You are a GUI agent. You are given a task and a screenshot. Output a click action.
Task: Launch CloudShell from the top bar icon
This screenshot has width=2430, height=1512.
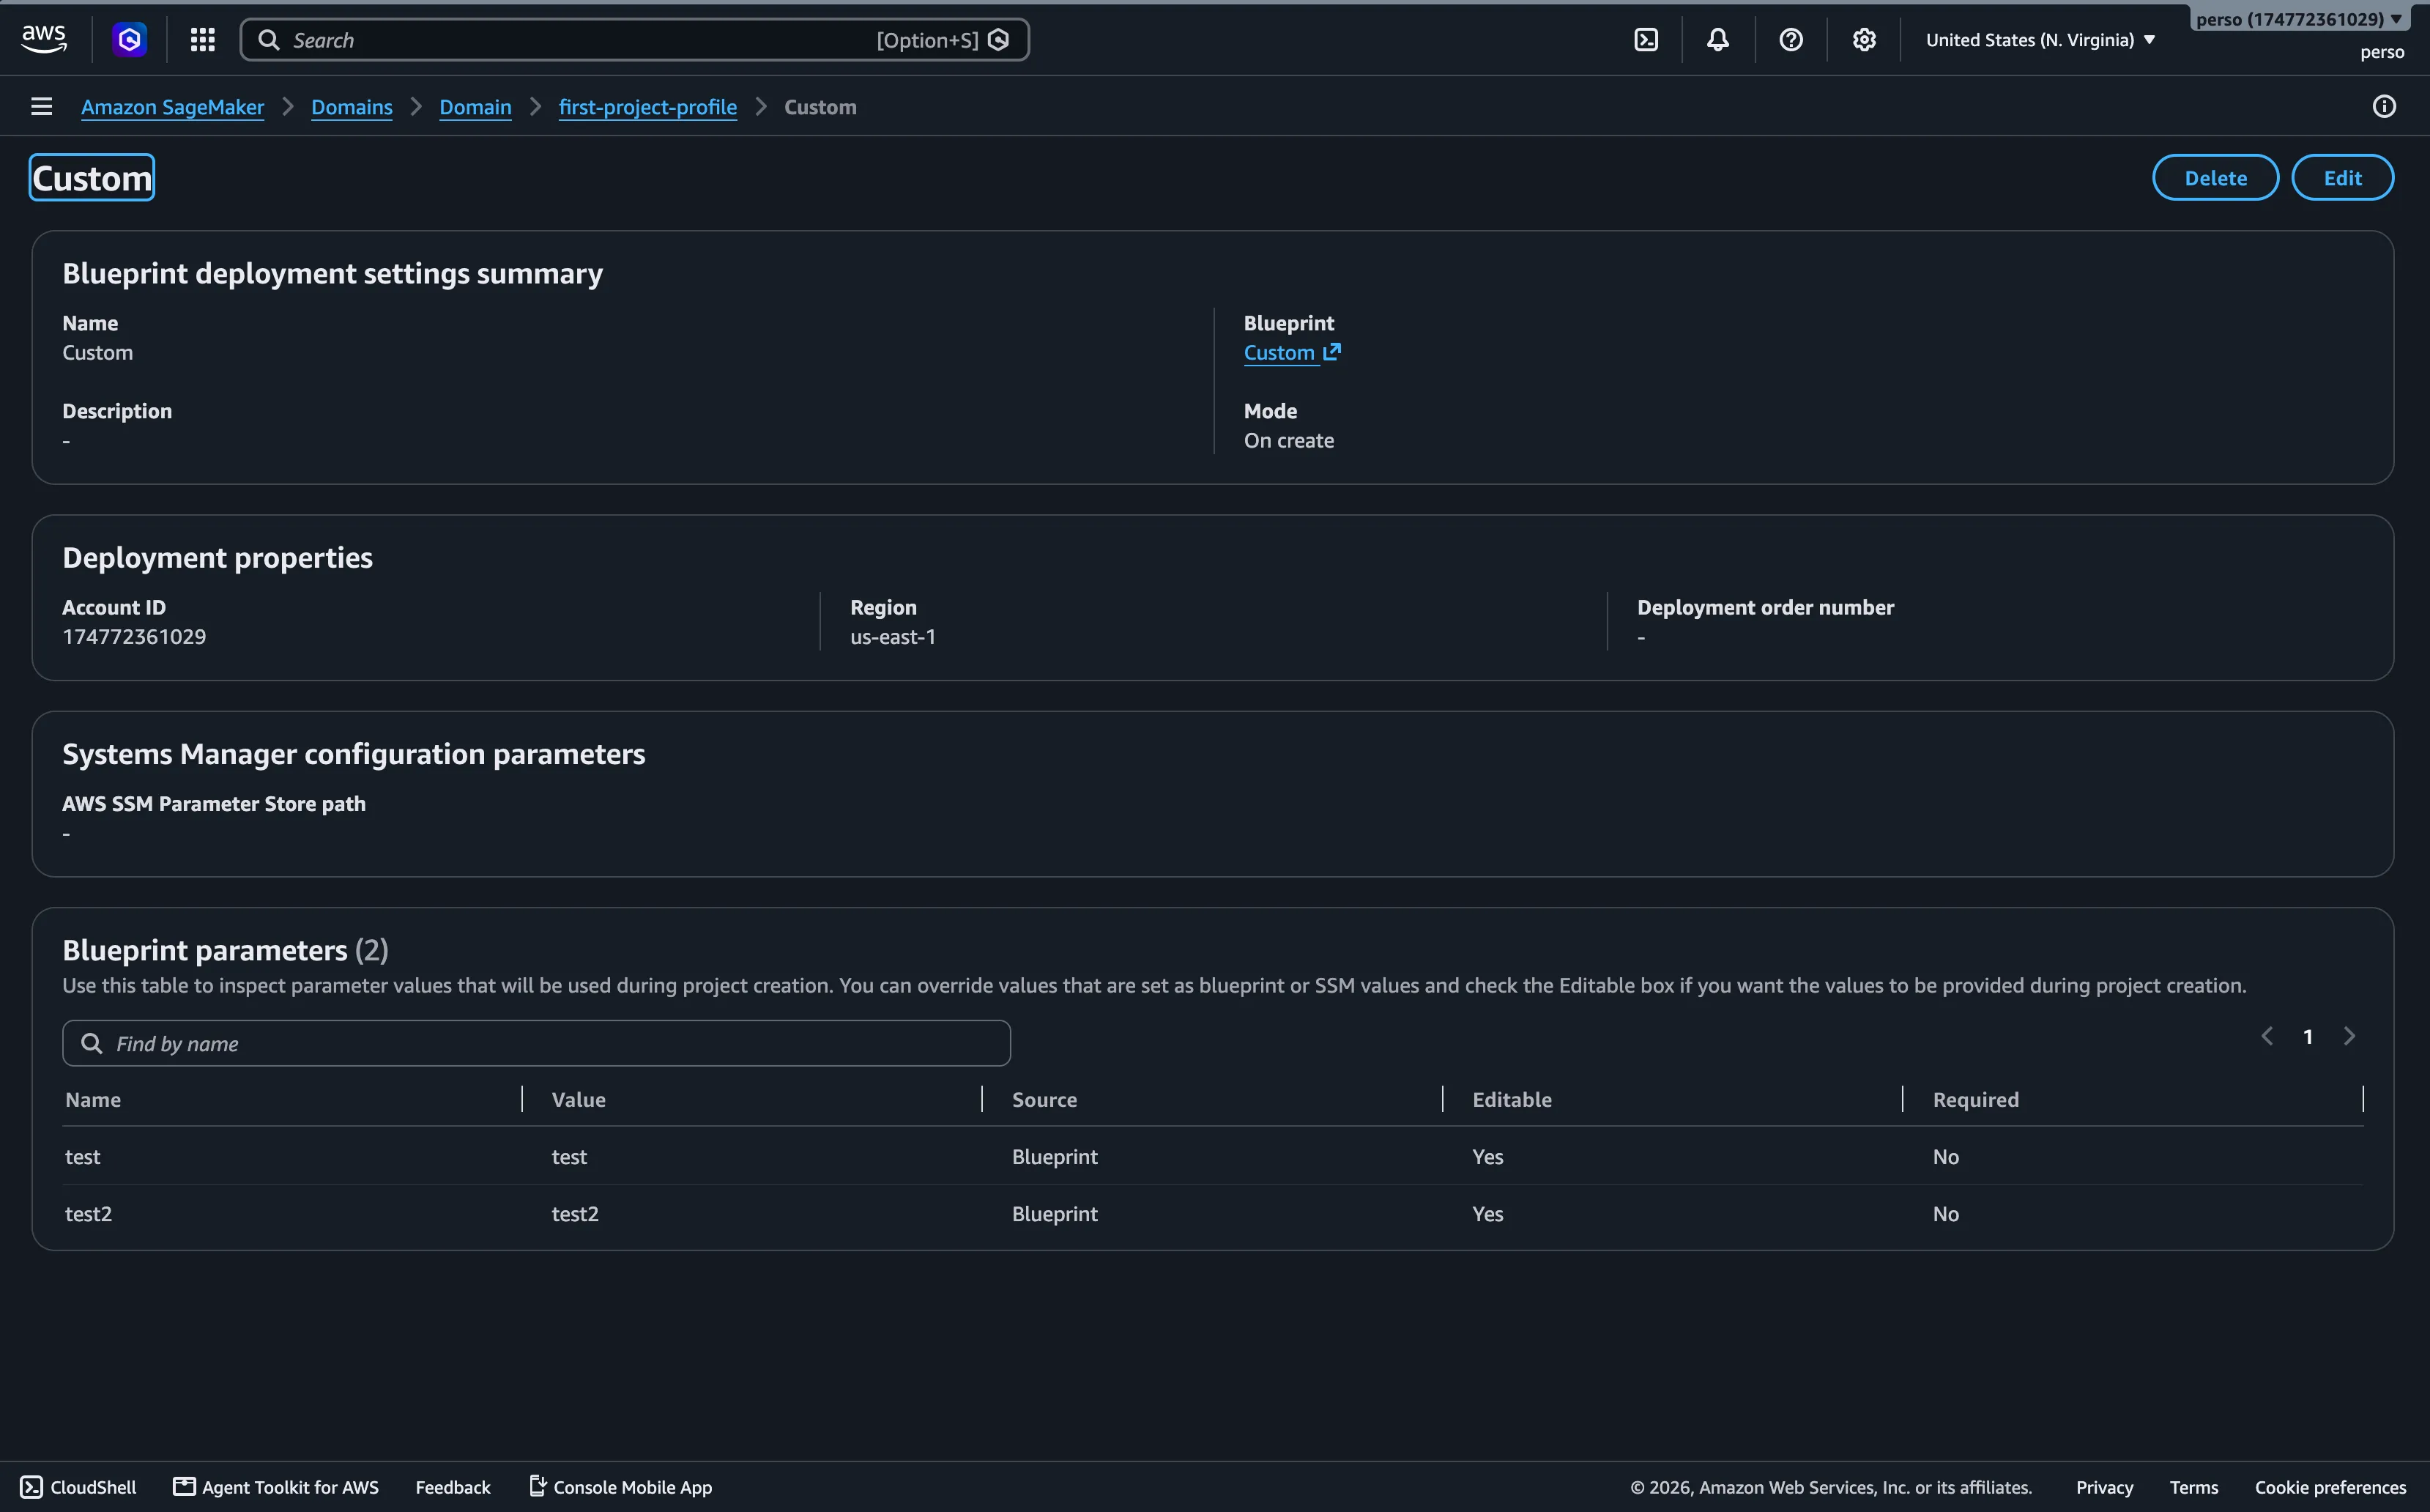click(x=1646, y=39)
